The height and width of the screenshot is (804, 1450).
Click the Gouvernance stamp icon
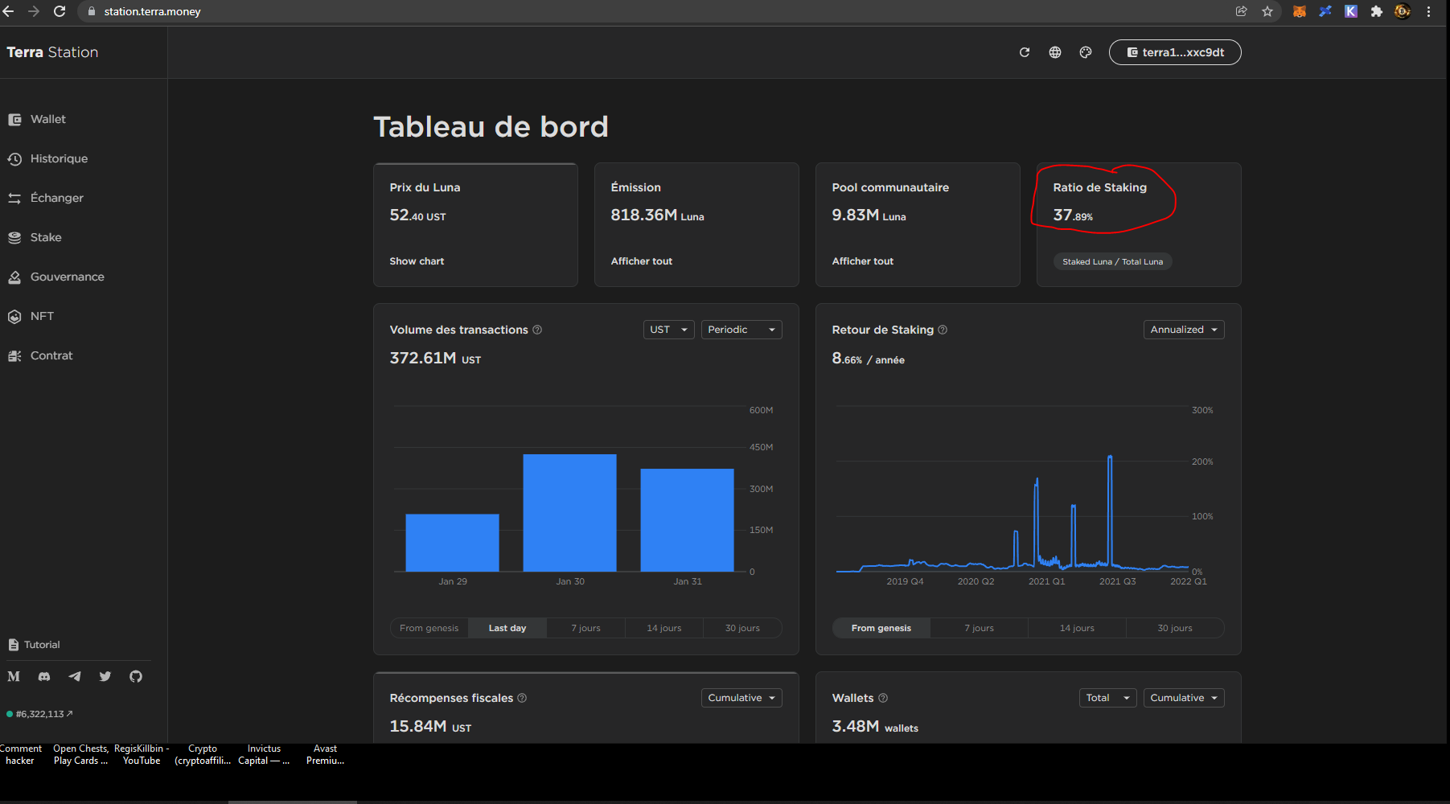point(14,277)
